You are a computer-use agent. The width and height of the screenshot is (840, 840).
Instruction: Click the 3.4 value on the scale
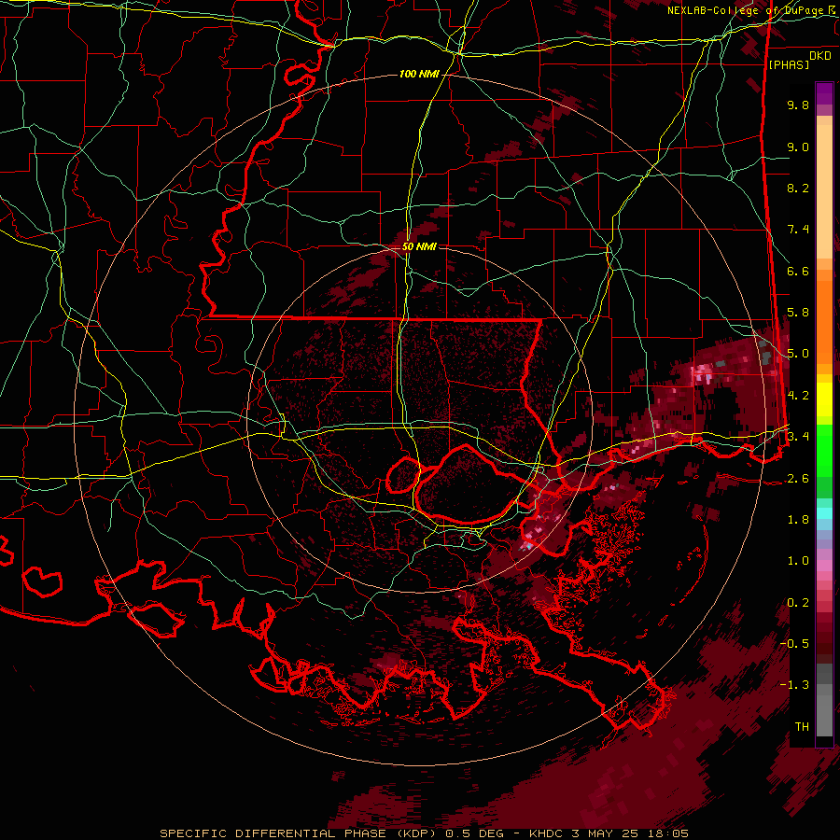point(798,437)
